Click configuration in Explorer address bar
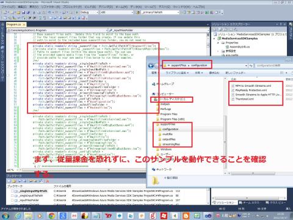Viewport: 293px width, 220px height. pos(199,65)
